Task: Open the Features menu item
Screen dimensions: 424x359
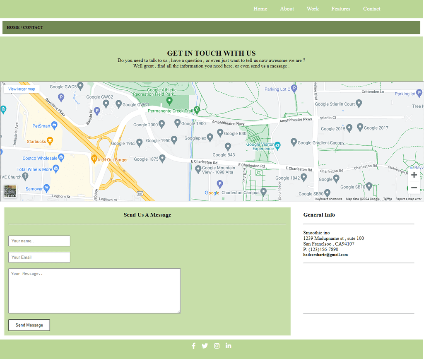Action: pos(341,9)
